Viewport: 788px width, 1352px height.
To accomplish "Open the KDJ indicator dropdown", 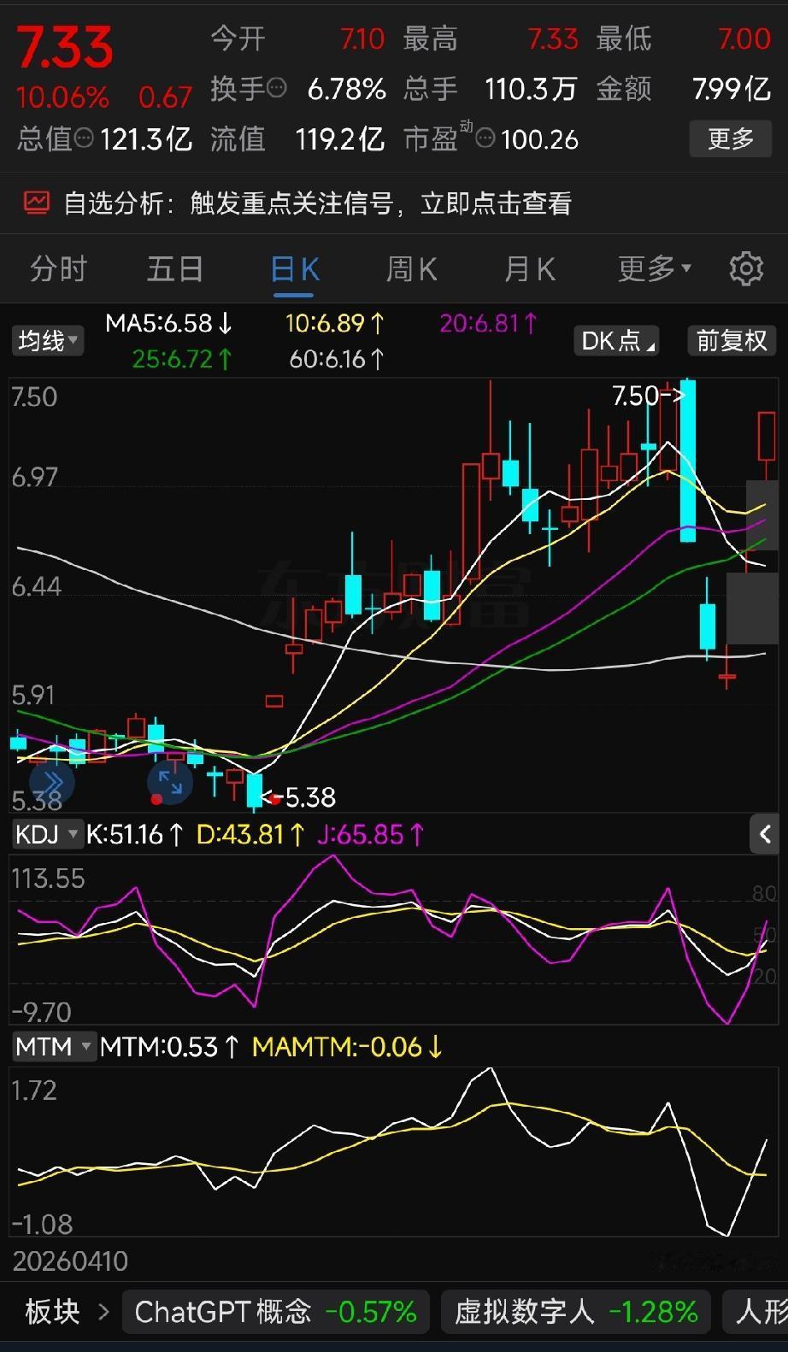I will point(46,834).
